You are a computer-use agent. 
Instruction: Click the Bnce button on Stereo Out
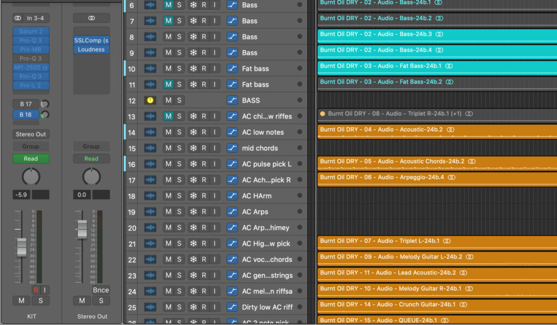[101, 290]
